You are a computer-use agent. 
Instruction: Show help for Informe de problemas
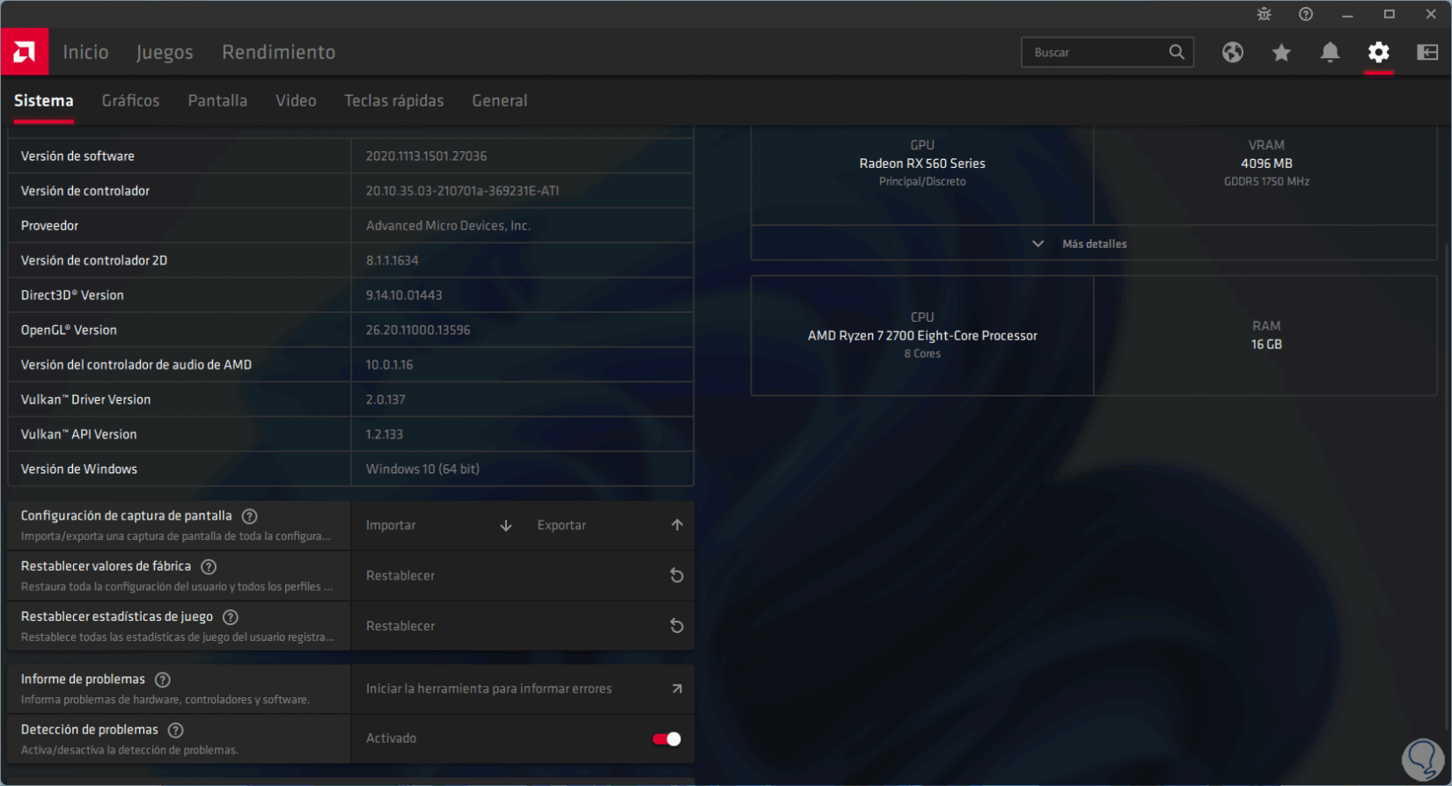[x=163, y=680]
